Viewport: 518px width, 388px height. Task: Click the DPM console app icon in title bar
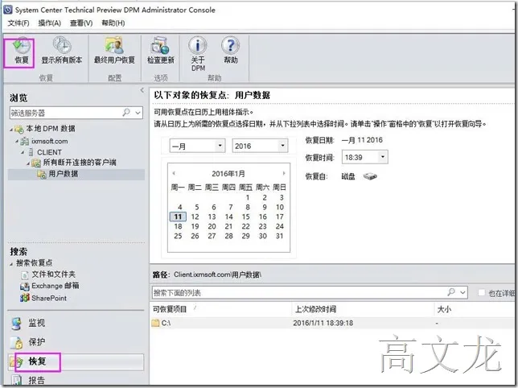8,10
